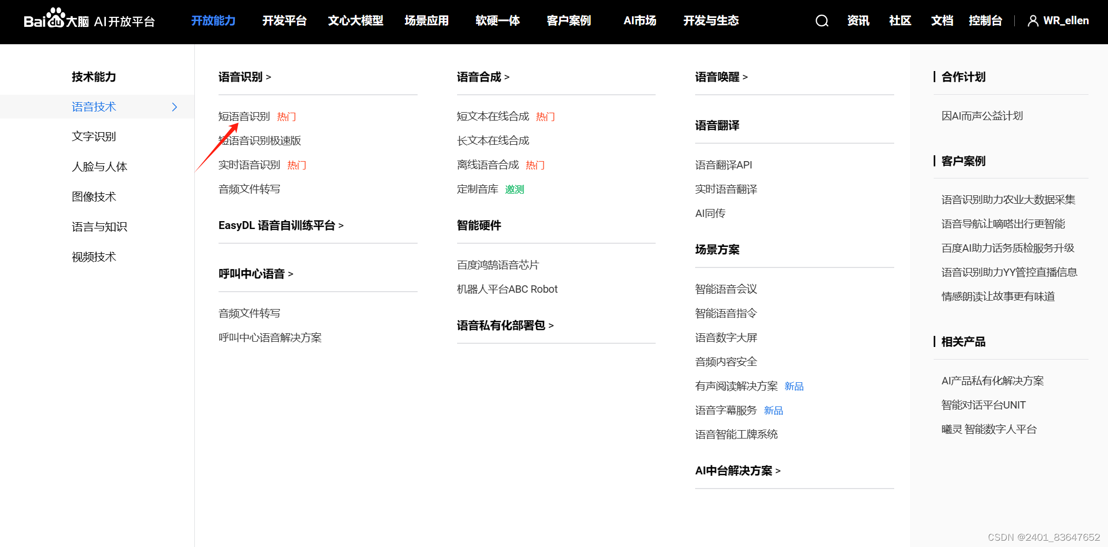Open 语音识别助力YY管控直播信息 case
This screenshot has height=547, width=1108.
[1010, 272]
